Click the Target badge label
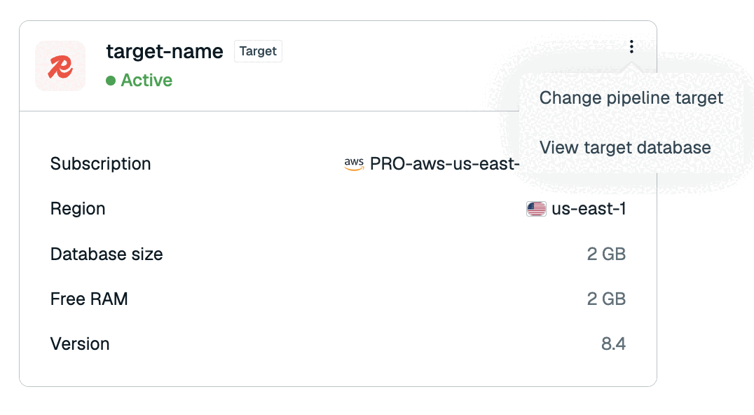754x415 pixels. pos(258,51)
